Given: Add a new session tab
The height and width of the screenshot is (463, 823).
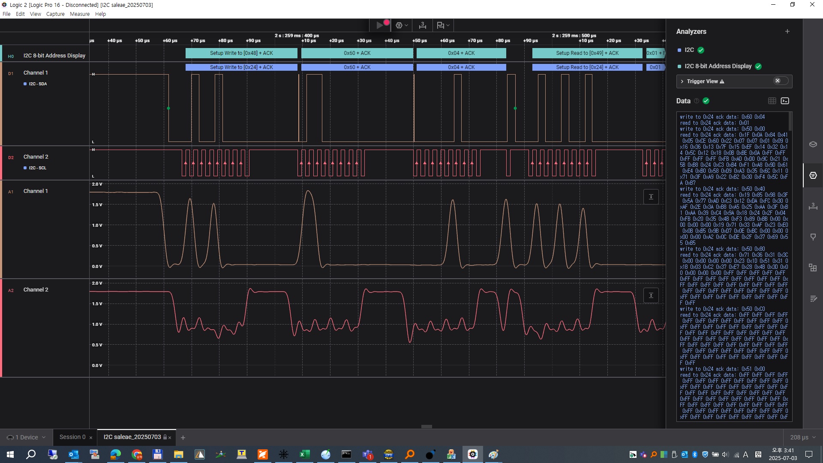Looking at the screenshot, I should coord(183,438).
